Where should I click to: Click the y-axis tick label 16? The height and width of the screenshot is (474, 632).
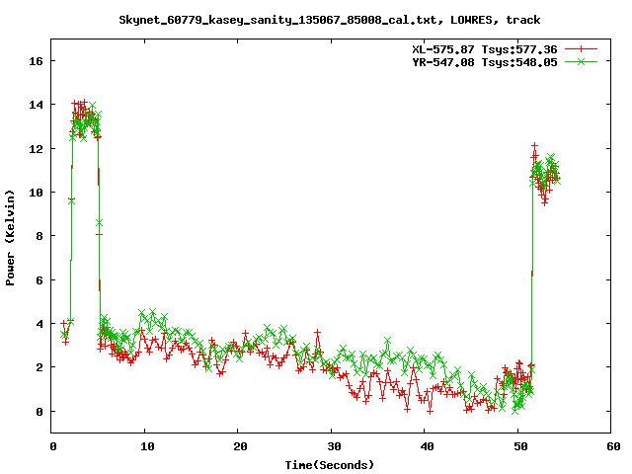click(x=36, y=61)
